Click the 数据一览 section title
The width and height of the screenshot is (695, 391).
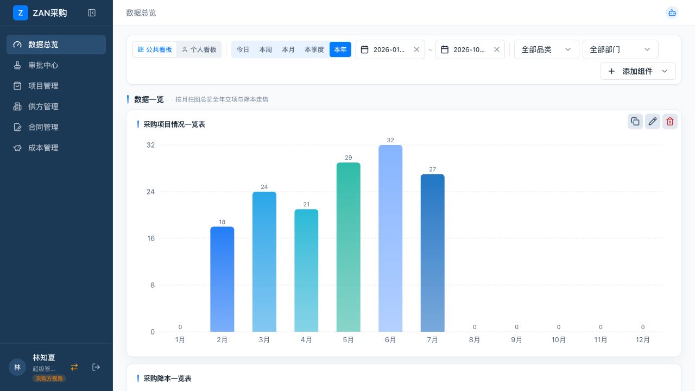[149, 99]
